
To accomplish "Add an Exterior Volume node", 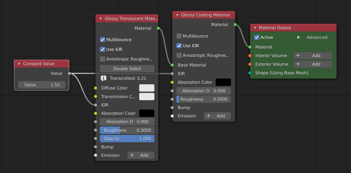I will pos(312,64).
